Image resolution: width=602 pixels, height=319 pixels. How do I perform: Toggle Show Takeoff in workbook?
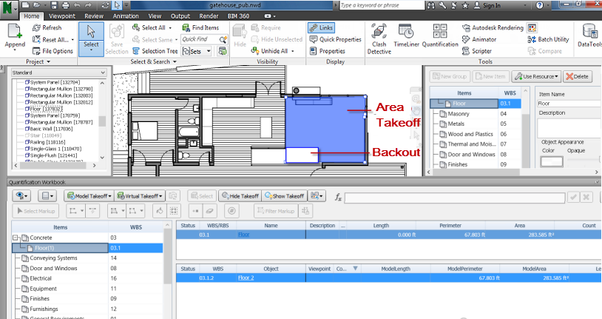point(285,196)
